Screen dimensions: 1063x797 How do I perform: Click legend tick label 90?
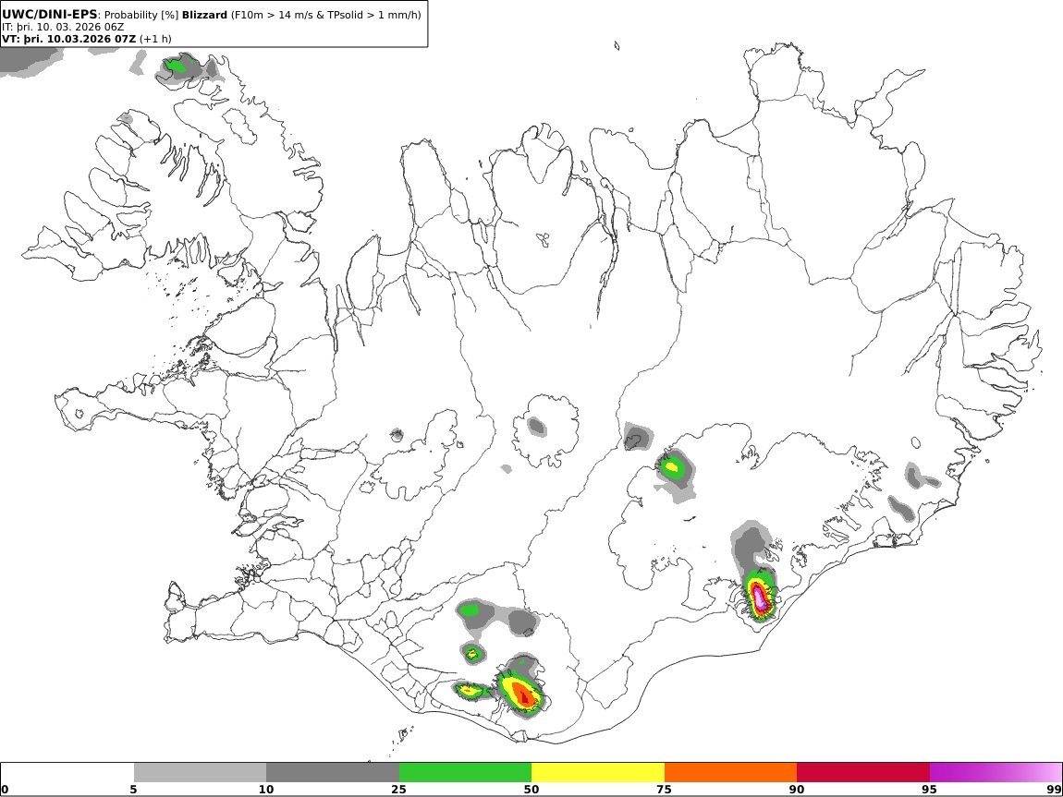tap(797, 789)
